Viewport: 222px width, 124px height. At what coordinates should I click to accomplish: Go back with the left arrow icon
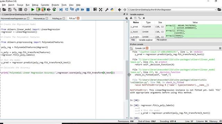tap(119, 10)
